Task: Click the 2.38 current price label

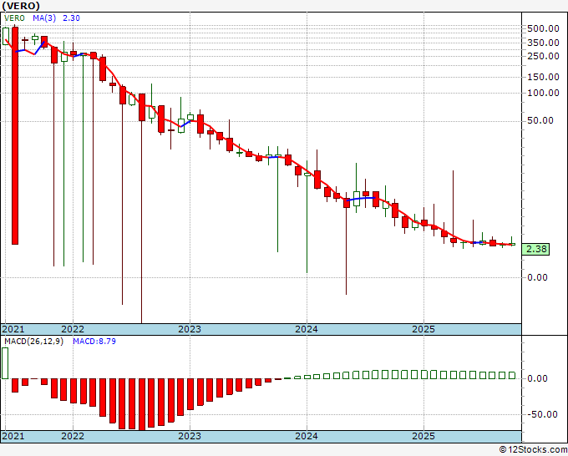Action: [x=535, y=249]
